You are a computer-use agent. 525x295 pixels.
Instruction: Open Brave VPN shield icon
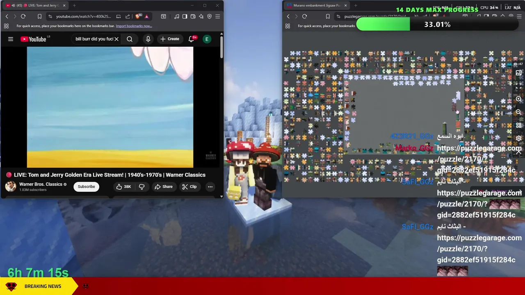click(209, 16)
